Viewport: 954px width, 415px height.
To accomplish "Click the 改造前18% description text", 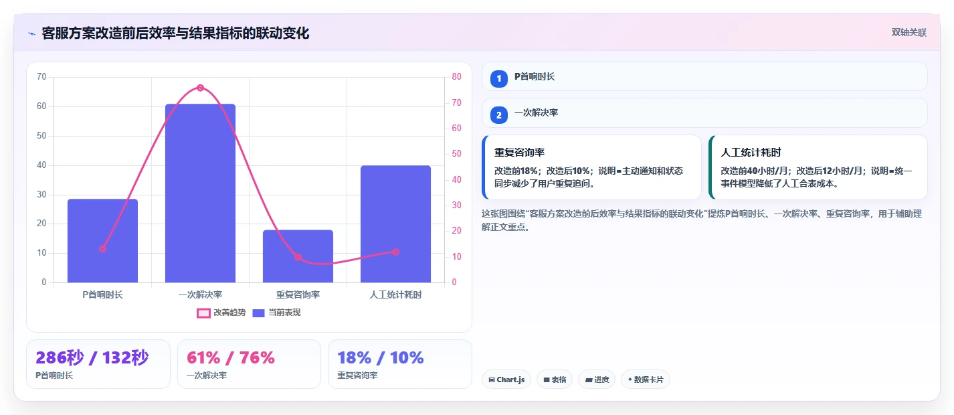I will 589,177.
